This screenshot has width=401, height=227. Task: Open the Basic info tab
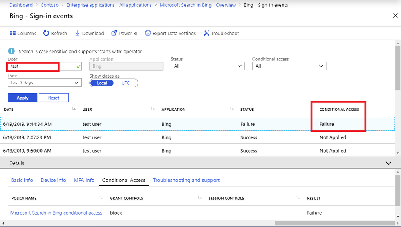click(22, 180)
